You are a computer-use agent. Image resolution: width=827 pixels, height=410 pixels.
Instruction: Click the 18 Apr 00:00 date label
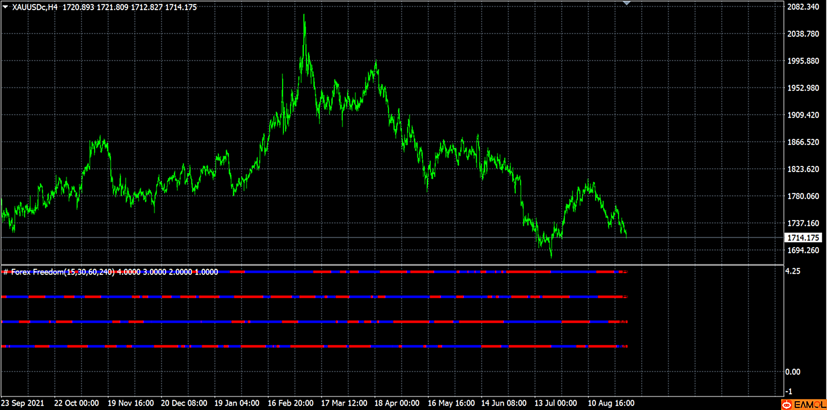pyautogui.click(x=397, y=403)
